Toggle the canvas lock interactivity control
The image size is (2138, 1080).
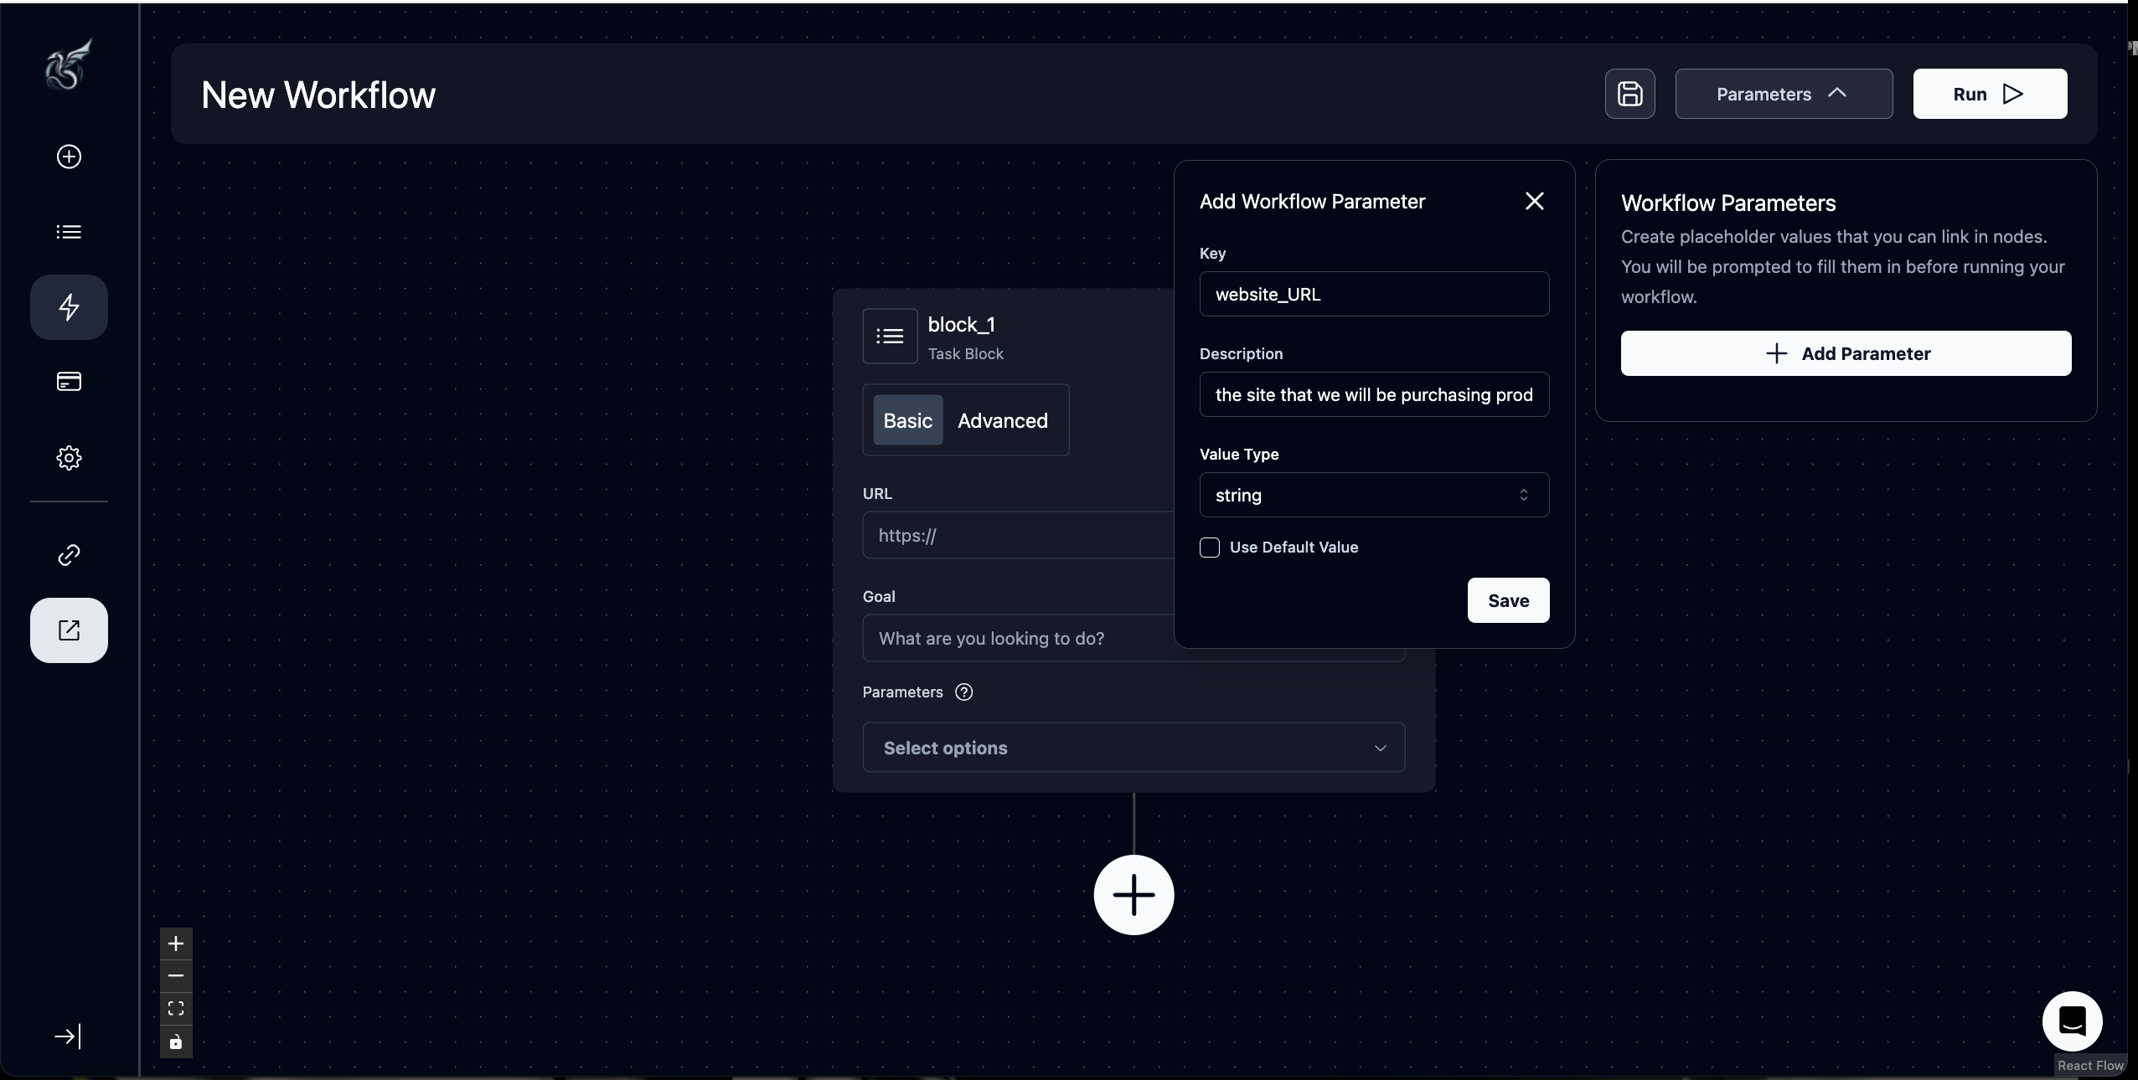[176, 1042]
